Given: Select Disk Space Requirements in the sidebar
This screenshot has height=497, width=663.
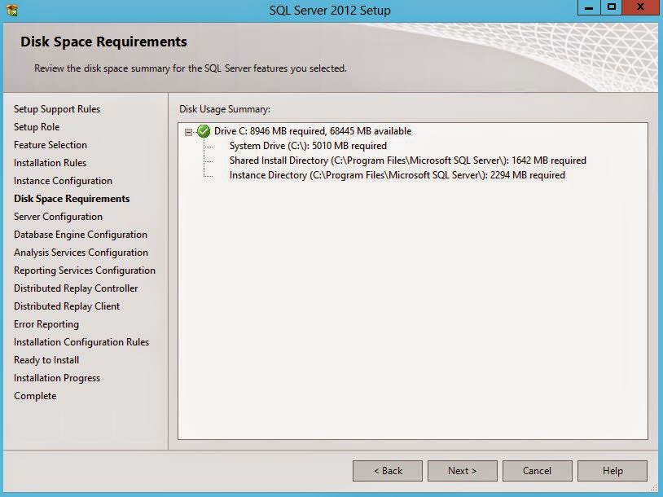Looking at the screenshot, I should pyautogui.click(x=72, y=199).
